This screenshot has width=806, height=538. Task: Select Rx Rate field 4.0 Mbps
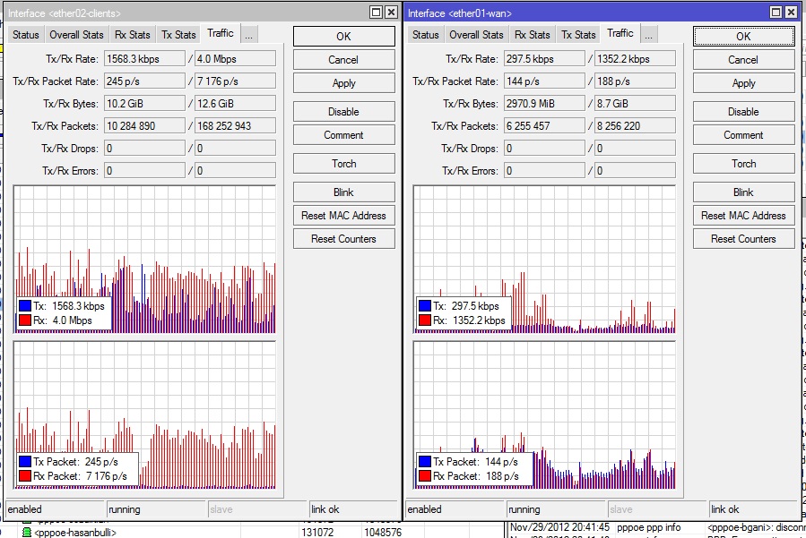point(235,58)
